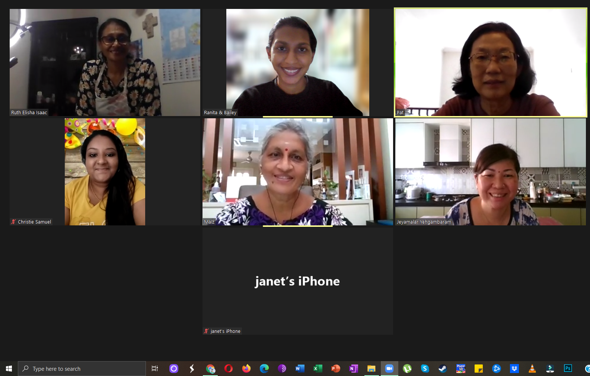Launch Microsoft Word from taskbar
590x376 pixels.
coord(300,369)
